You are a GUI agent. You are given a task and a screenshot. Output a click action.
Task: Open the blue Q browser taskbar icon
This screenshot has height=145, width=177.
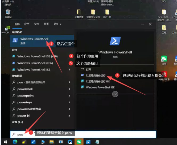(x=70, y=142)
